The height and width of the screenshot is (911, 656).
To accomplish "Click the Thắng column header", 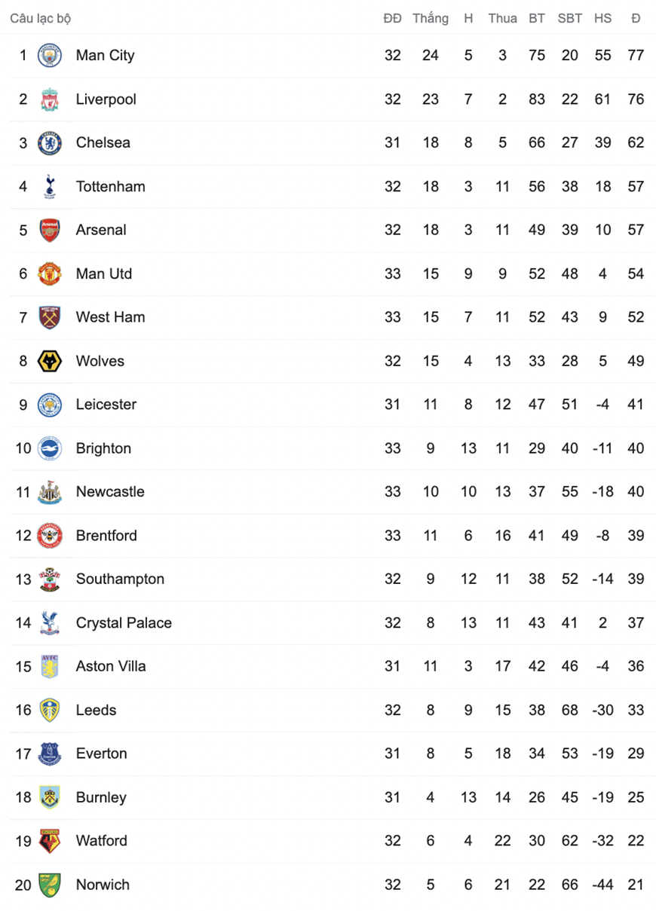I will click(431, 18).
